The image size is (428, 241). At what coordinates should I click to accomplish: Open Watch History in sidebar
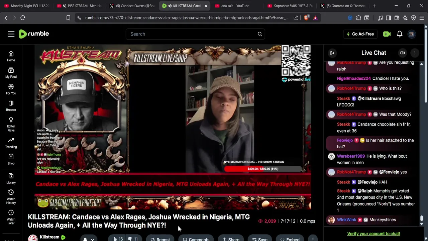[11, 197]
